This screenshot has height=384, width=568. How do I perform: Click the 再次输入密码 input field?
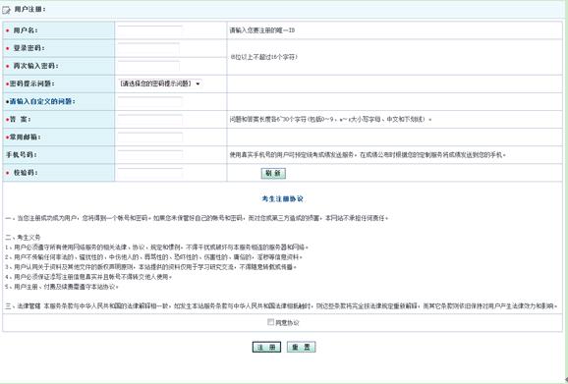[148, 66]
